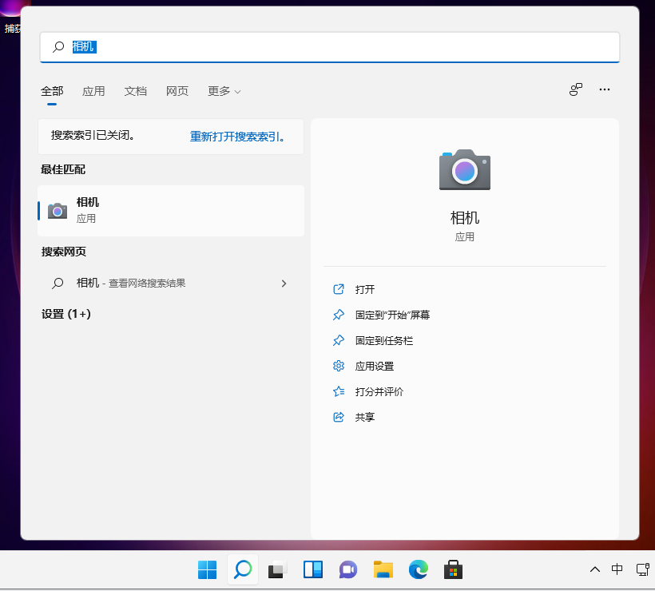Open the Microsoft Store from the taskbar
Image resolution: width=655 pixels, height=591 pixels.
[453, 569]
